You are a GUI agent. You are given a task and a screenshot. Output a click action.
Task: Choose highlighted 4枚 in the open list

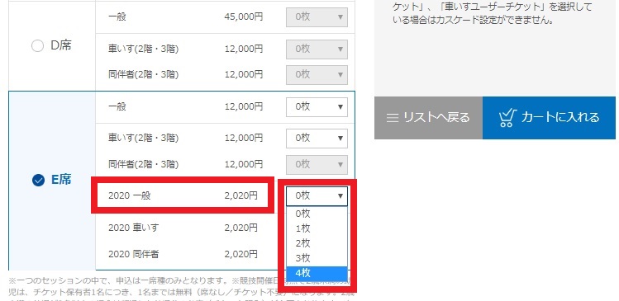pyautogui.click(x=317, y=273)
